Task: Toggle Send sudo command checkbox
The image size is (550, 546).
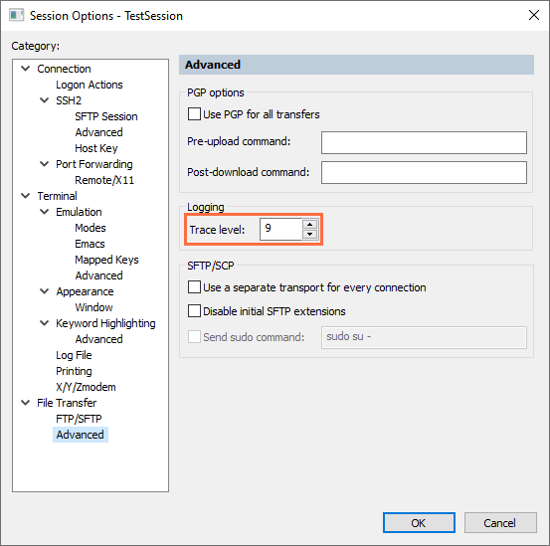Action: pyautogui.click(x=194, y=337)
